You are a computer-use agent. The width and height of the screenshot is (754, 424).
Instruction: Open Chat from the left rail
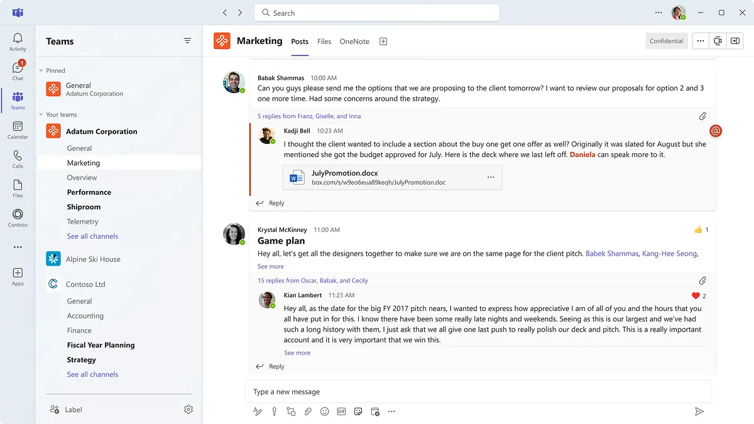pos(18,71)
